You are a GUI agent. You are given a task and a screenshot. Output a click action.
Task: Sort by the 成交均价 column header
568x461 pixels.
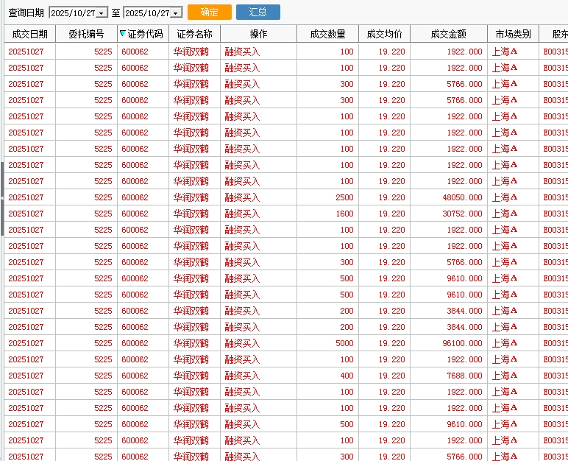(x=384, y=34)
